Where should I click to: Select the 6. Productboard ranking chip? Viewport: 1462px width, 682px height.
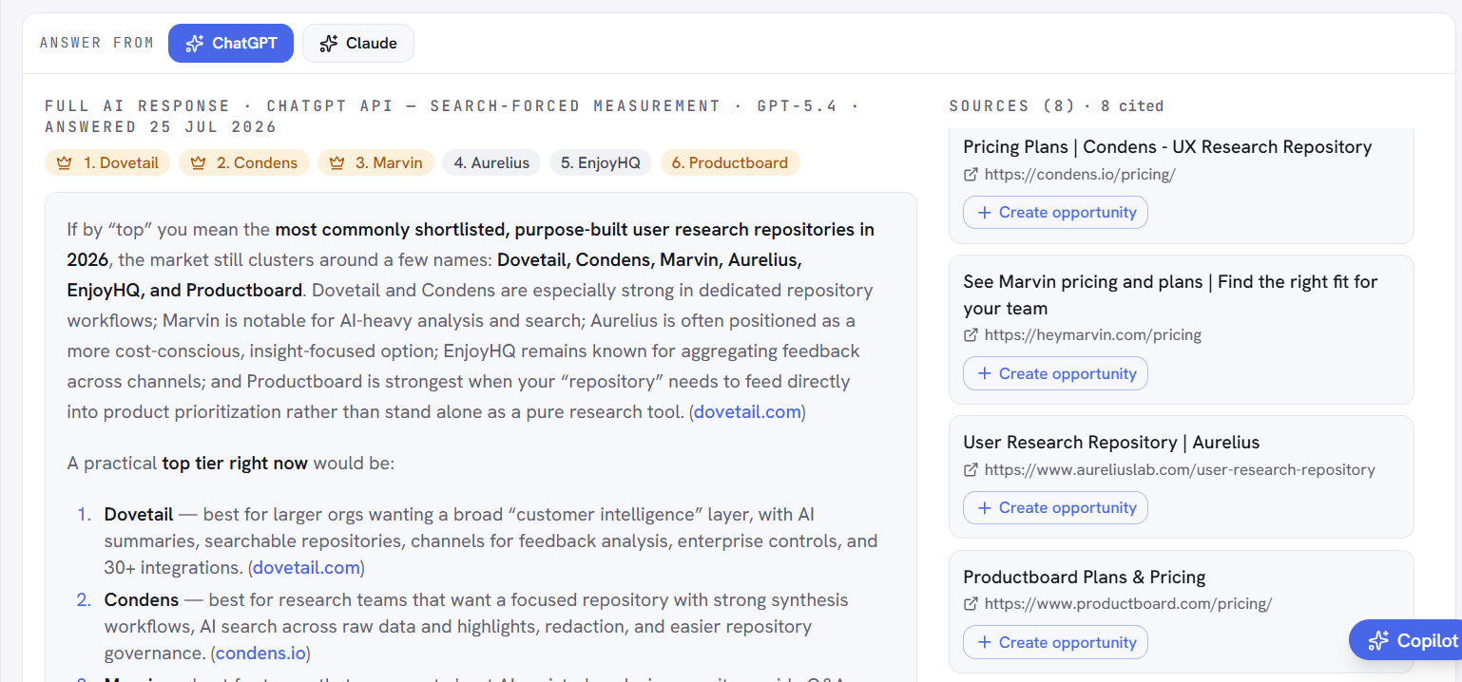click(730, 162)
